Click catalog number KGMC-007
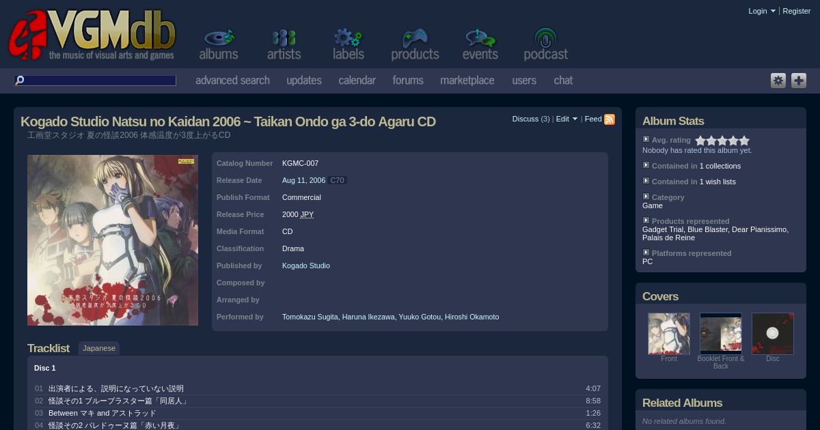The width and height of the screenshot is (820, 430). [300, 163]
